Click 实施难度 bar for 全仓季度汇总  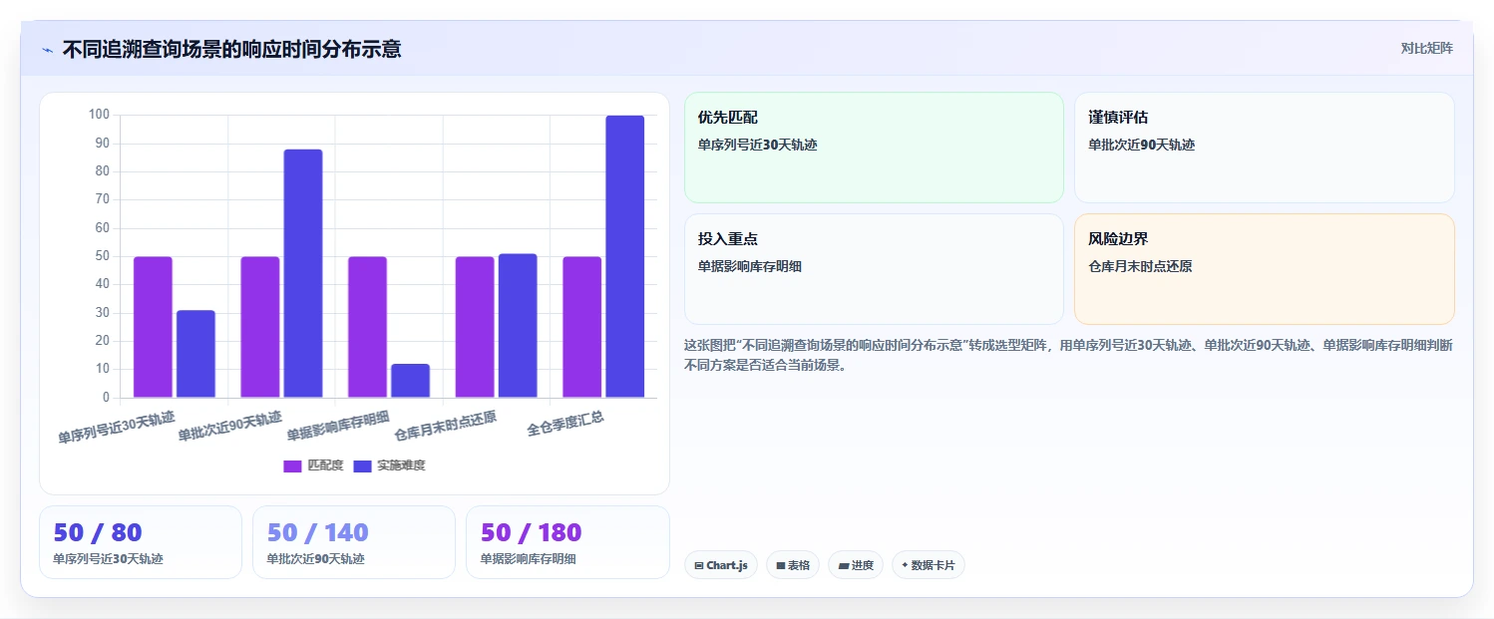[625, 256]
